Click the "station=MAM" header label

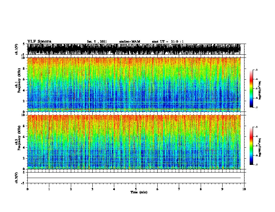[x=130, y=42]
